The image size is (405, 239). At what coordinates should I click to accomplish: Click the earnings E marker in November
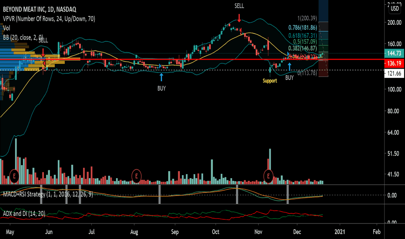(269, 176)
